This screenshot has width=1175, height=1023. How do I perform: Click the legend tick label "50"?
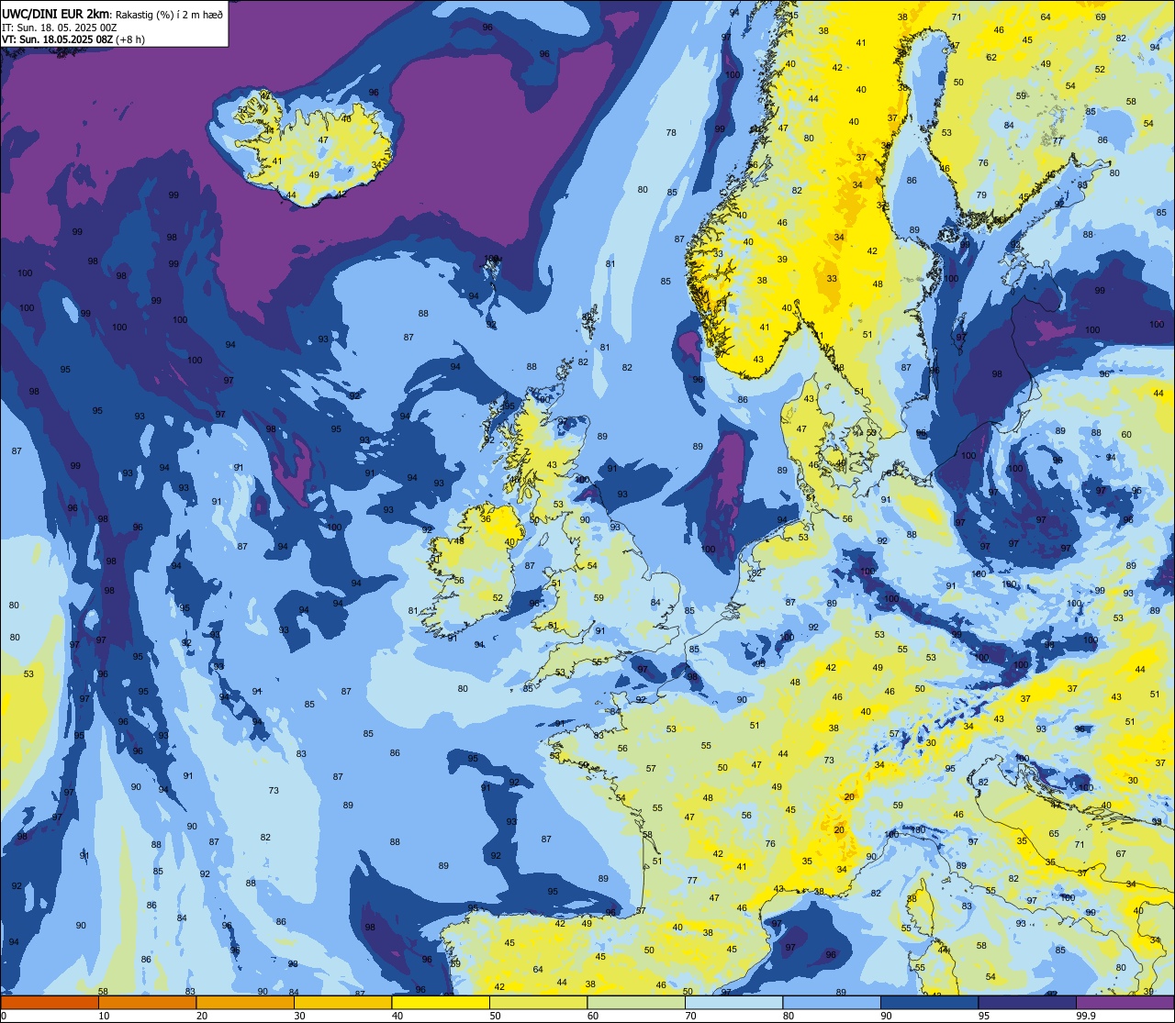pos(495,1016)
